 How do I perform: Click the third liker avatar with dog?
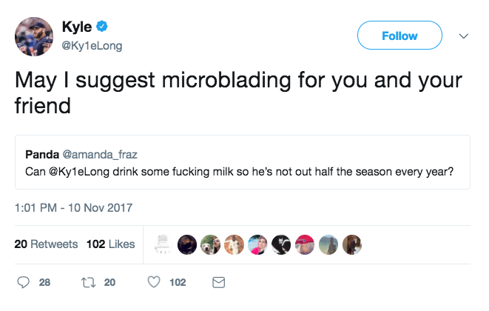click(x=211, y=244)
